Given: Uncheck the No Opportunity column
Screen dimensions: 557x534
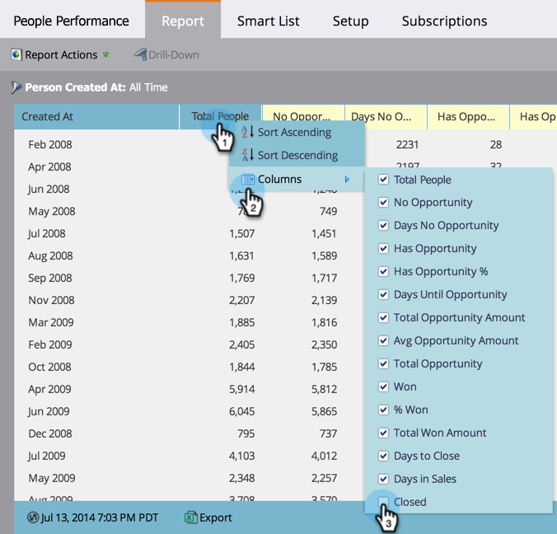Looking at the screenshot, I should [x=383, y=203].
